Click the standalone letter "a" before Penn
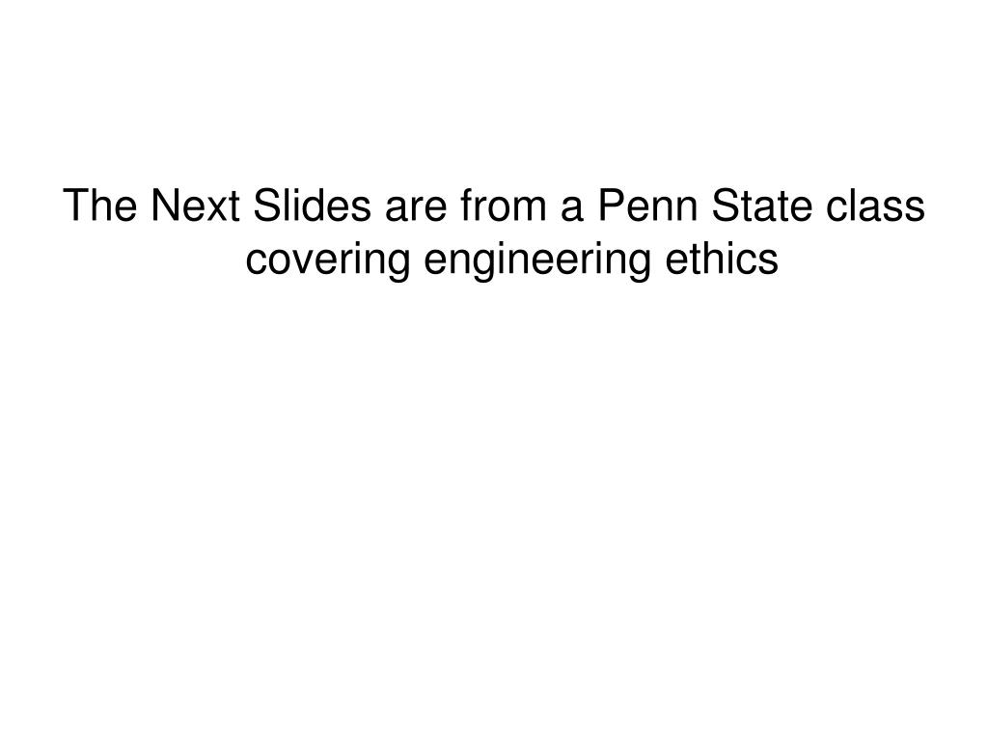 pos(571,210)
